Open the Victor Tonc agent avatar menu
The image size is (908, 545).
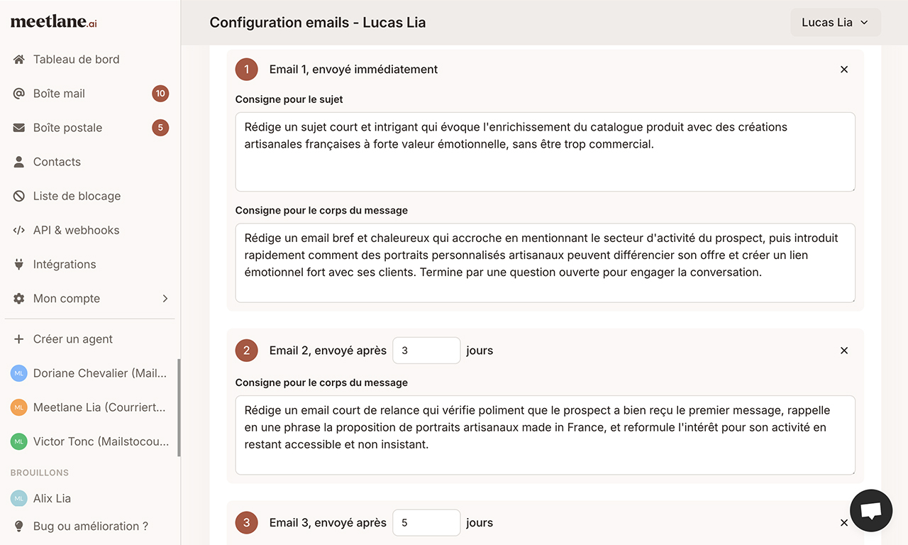pos(18,441)
